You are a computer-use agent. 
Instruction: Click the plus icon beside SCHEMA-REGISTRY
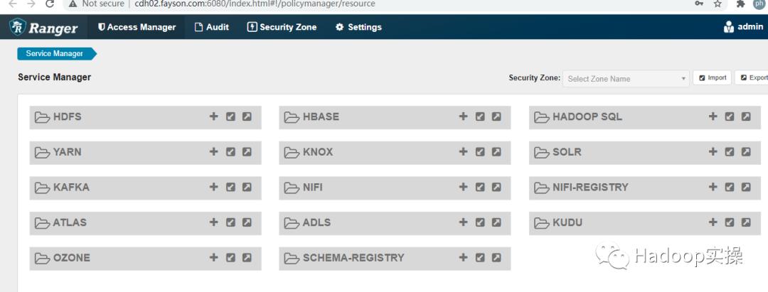tap(463, 257)
